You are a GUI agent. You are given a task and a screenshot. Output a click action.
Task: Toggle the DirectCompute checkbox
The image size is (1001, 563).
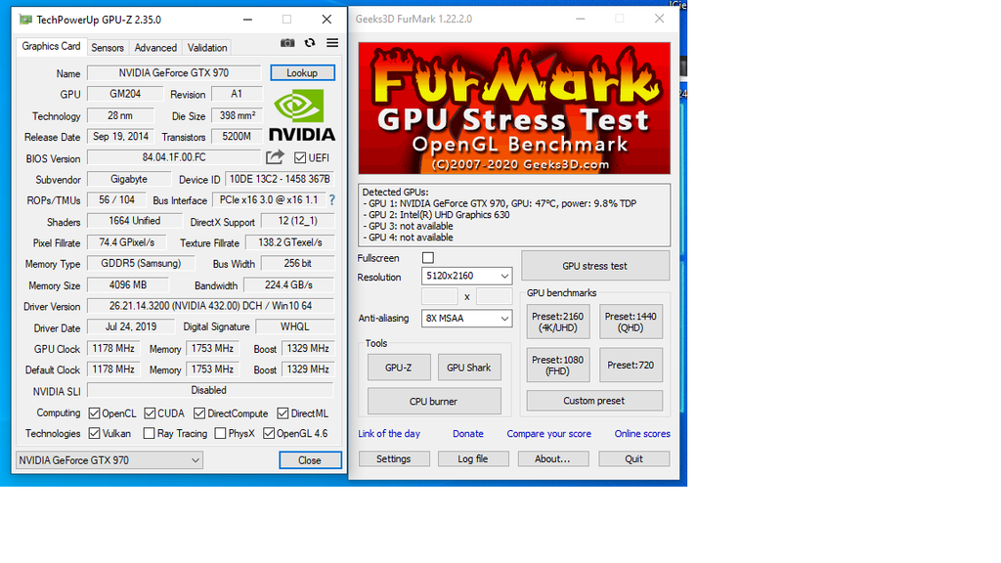199,413
